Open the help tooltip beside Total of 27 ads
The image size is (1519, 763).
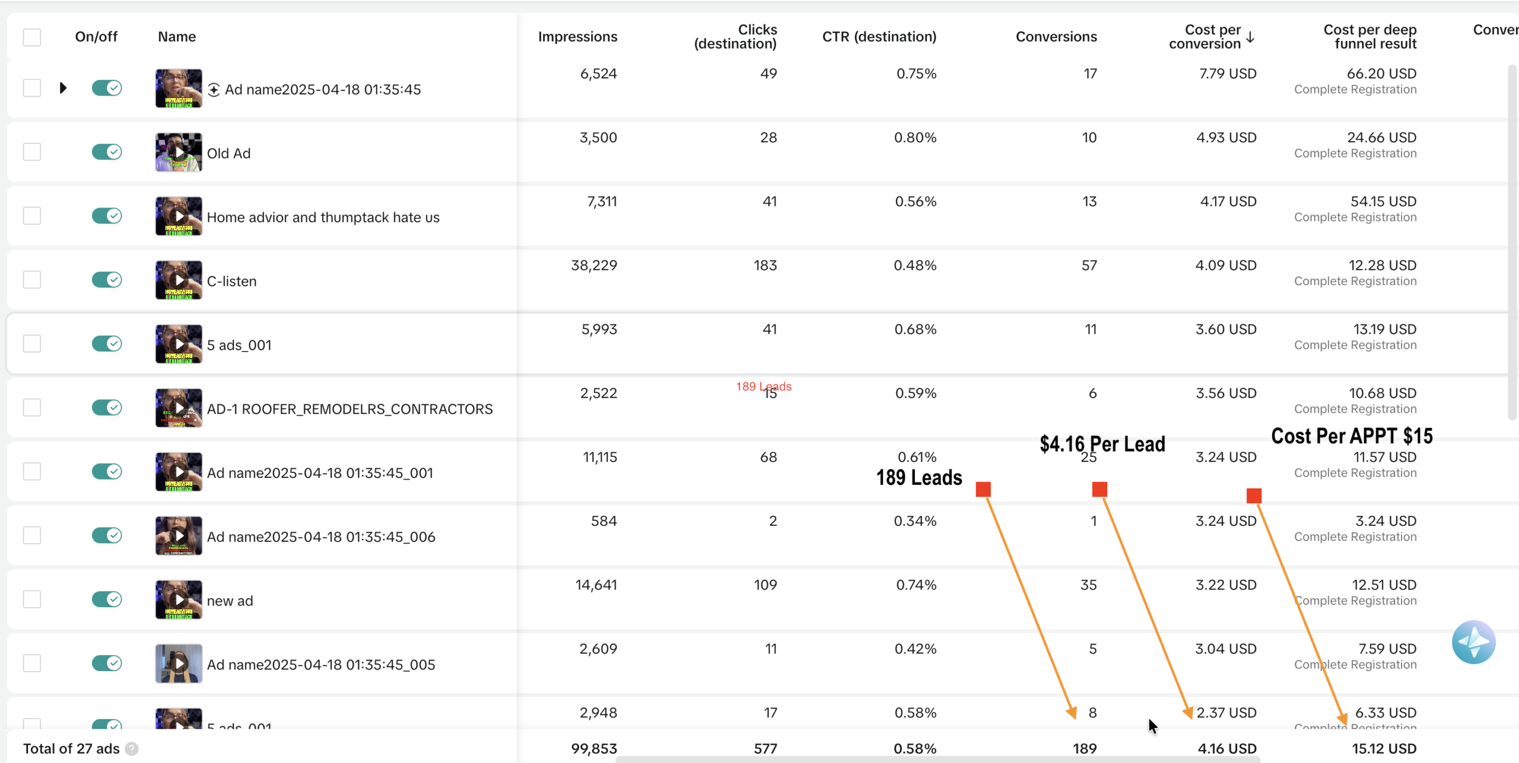(132, 749)
